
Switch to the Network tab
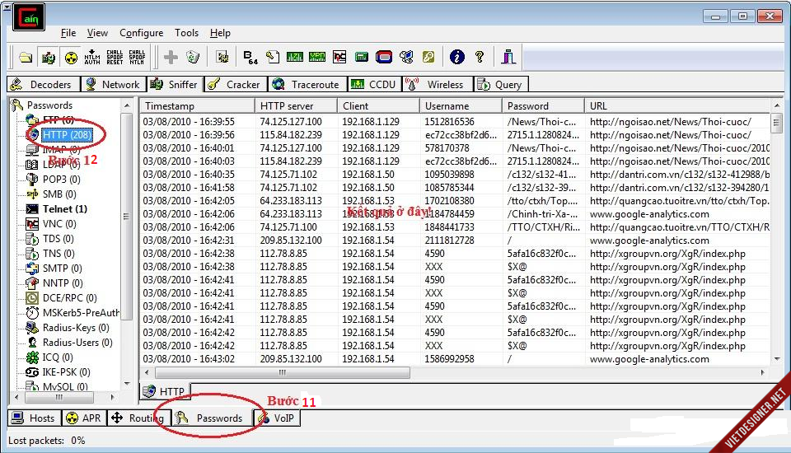pos(113,84)
